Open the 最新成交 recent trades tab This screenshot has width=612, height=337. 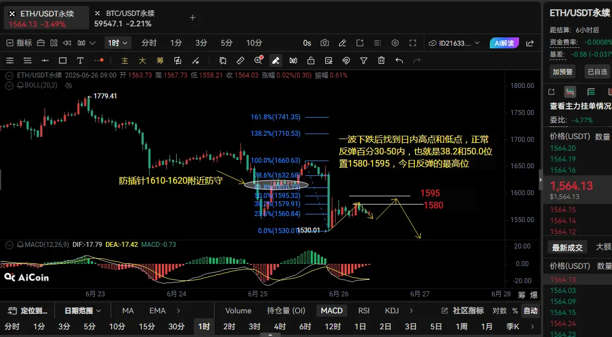567,247
